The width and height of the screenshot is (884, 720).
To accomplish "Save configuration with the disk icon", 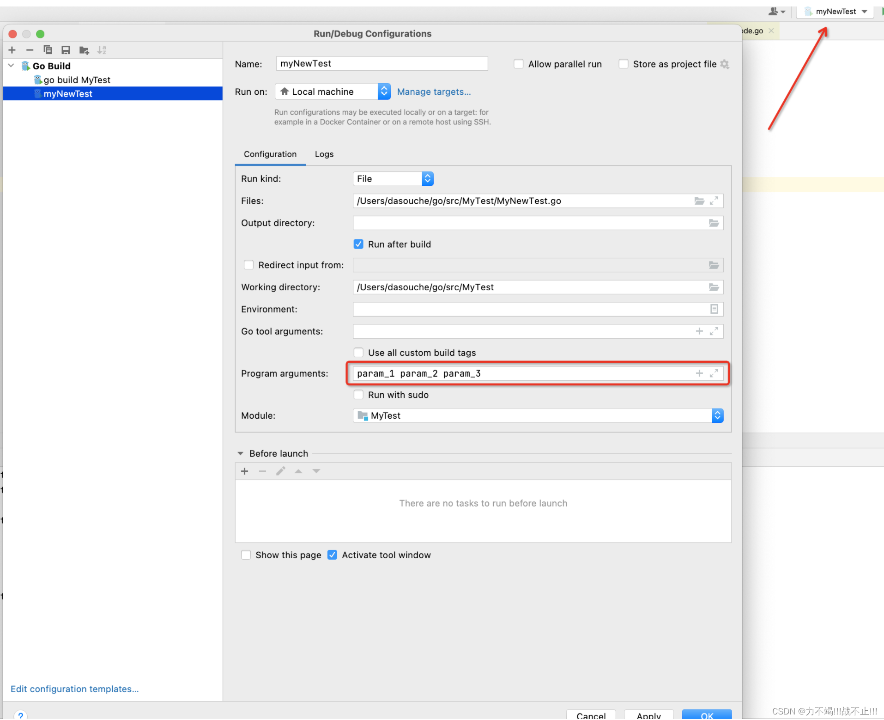I will [x=66, y=50].
